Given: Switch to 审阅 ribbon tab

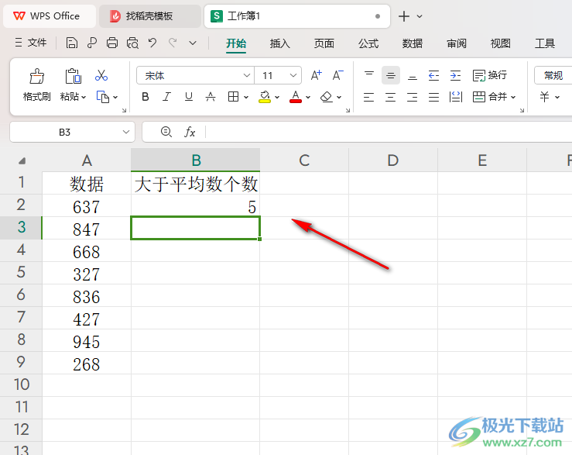Looking at the screenshot, I should pos(457,43).
